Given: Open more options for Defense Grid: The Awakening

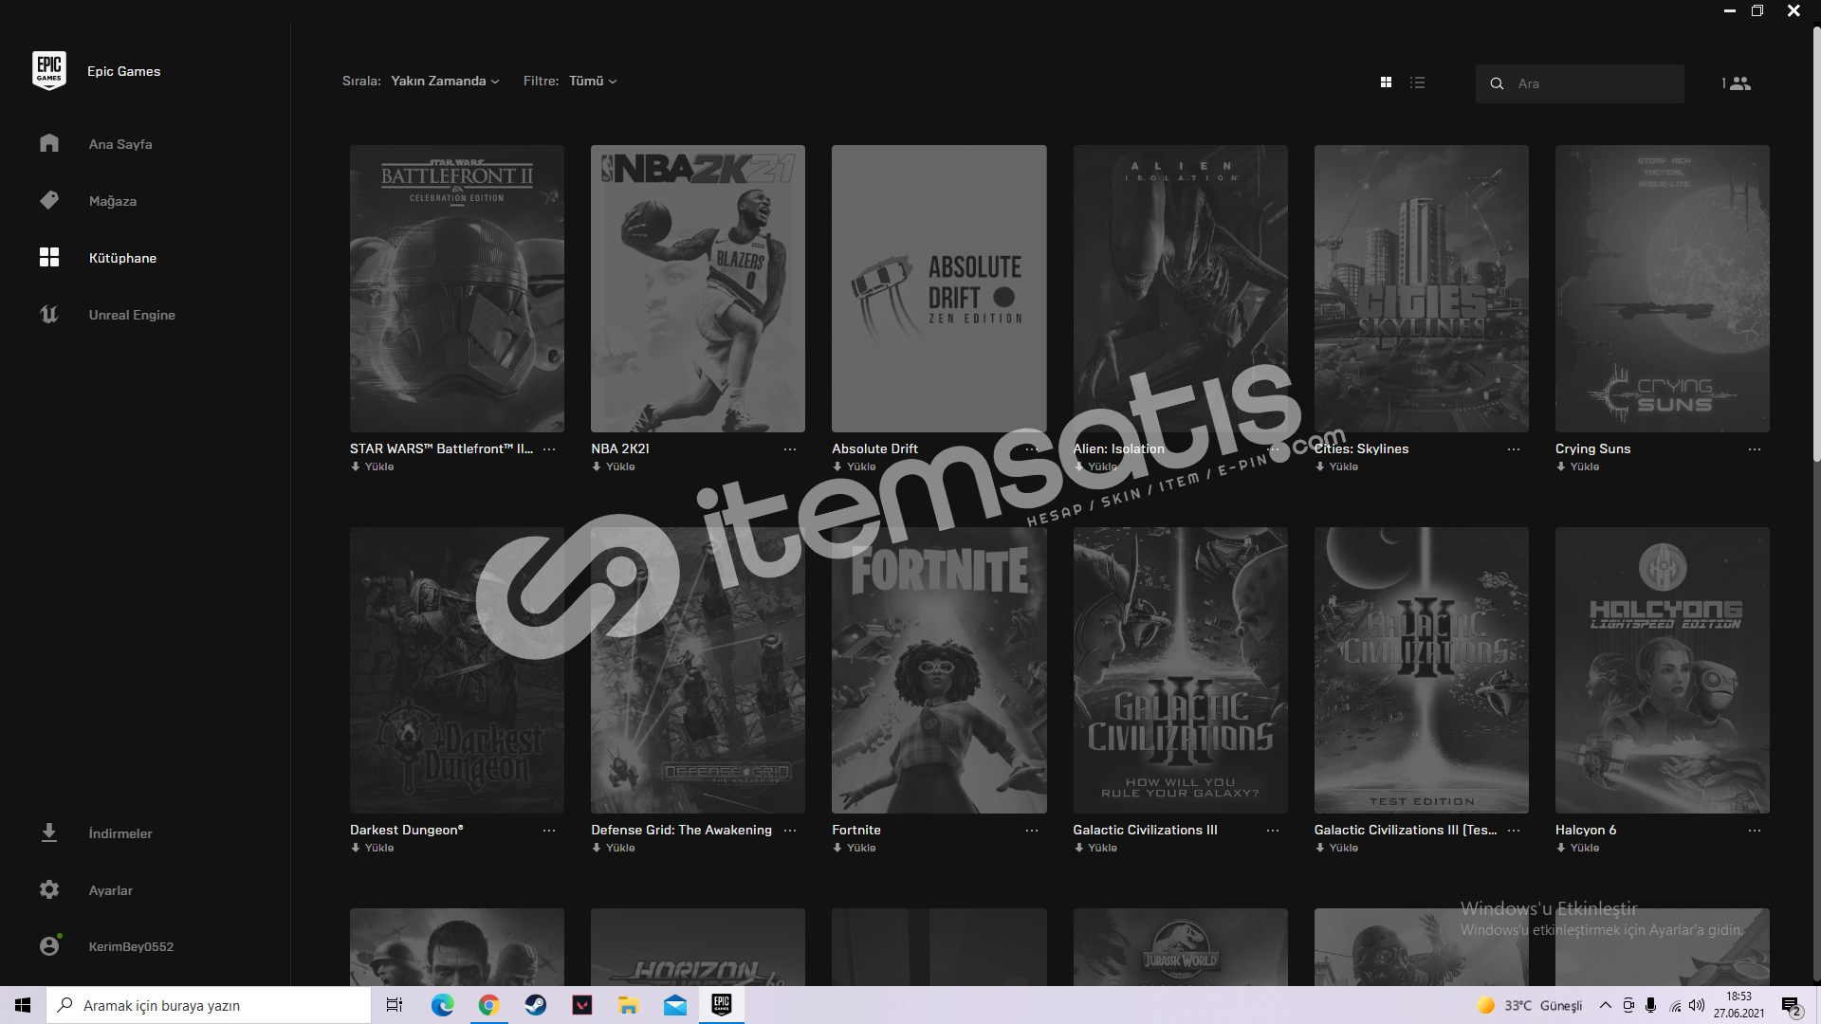Looking at the screenshot, I should pos(790,831).
